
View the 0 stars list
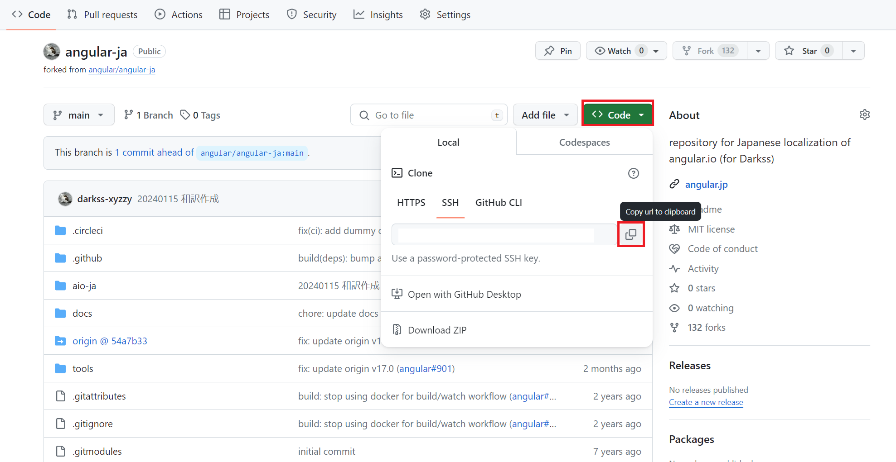701,288
